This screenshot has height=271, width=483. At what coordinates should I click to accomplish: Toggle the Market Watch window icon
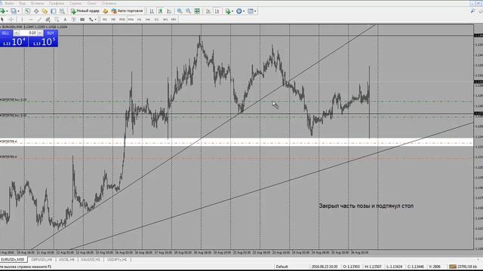[x=27, y=11]
